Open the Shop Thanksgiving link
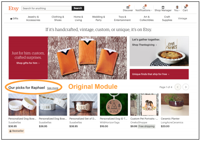 144,45
